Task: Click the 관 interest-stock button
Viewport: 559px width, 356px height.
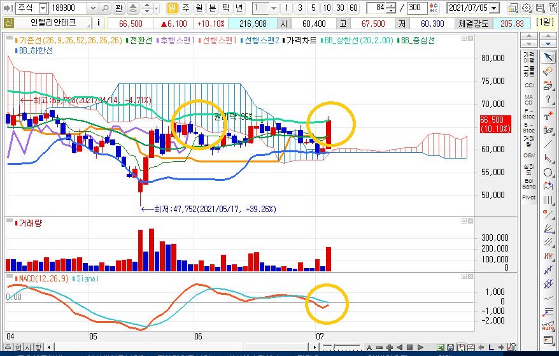Action: 118,8
